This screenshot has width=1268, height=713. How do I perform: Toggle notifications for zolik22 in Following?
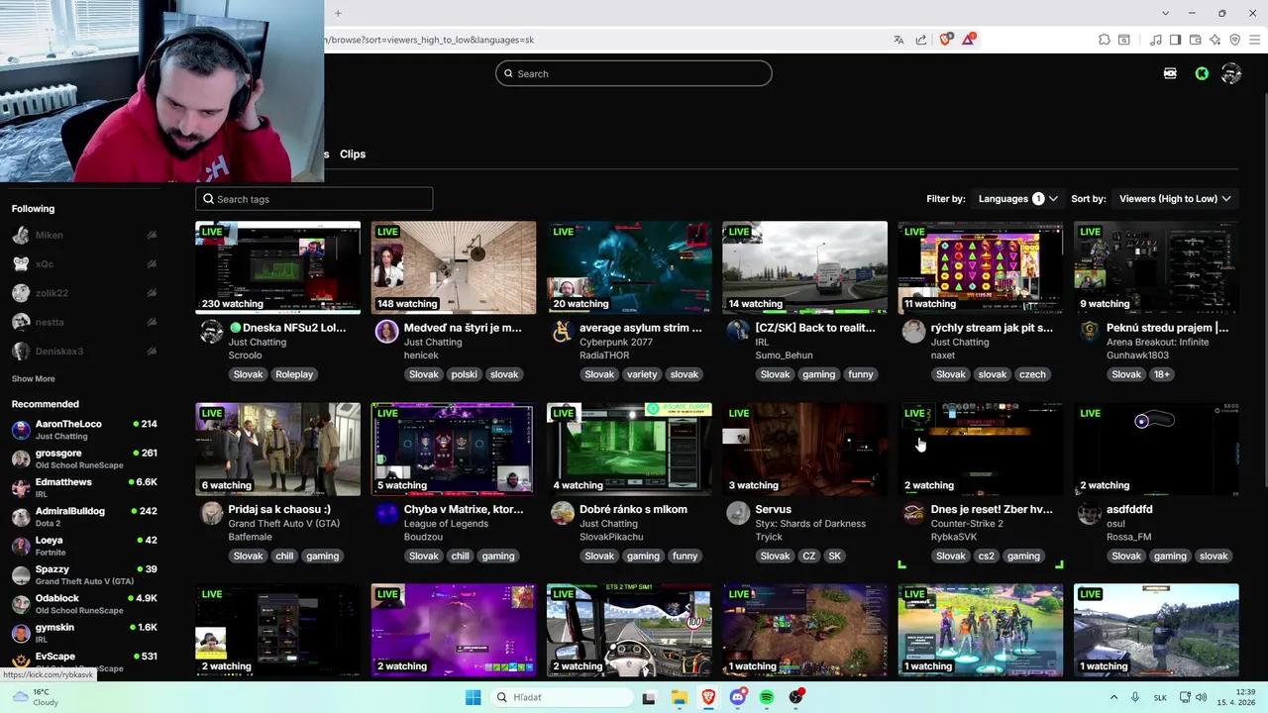coord(152,293)
